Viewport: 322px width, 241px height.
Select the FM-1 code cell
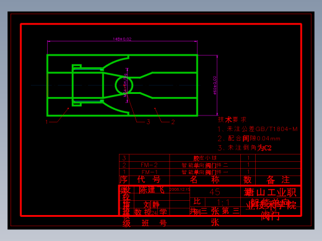click(x=149, y=172)
